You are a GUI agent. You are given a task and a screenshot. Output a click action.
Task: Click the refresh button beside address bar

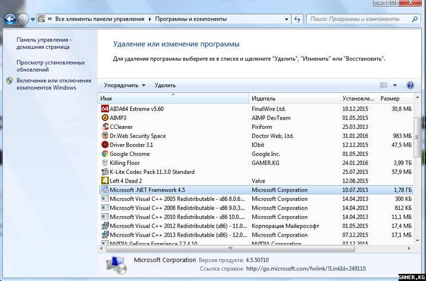[298, 19]
